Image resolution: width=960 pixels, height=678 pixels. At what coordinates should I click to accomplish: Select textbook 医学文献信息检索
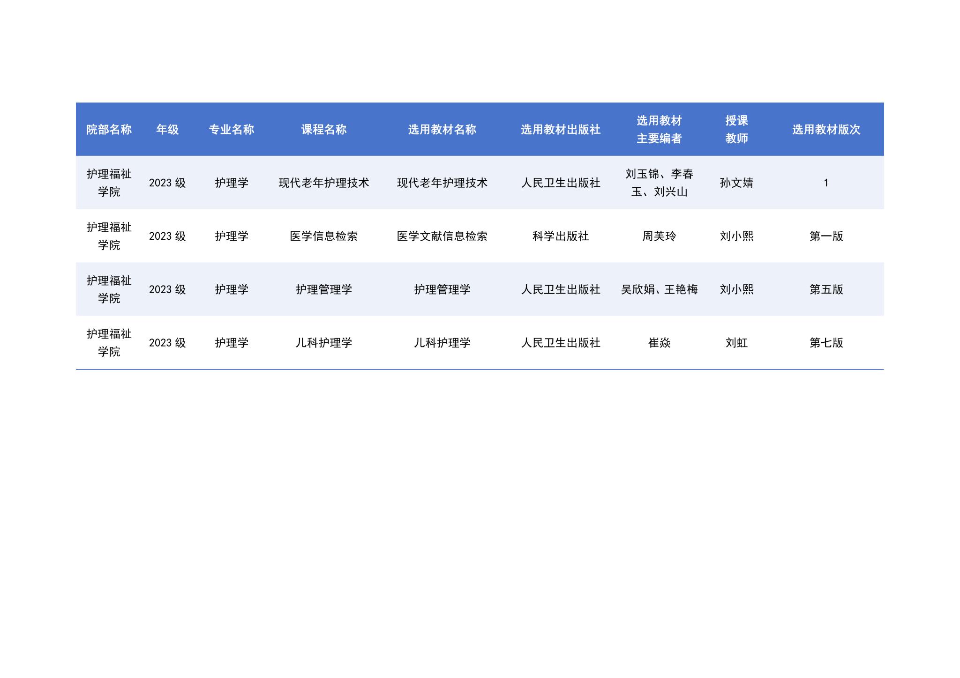point(442,236)
